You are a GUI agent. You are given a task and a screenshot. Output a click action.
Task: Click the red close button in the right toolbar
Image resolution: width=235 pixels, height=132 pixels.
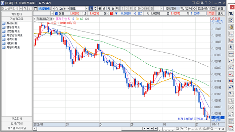[232, 7]
